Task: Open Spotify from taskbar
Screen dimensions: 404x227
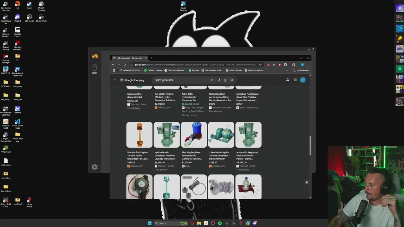Action: [220, 223]
